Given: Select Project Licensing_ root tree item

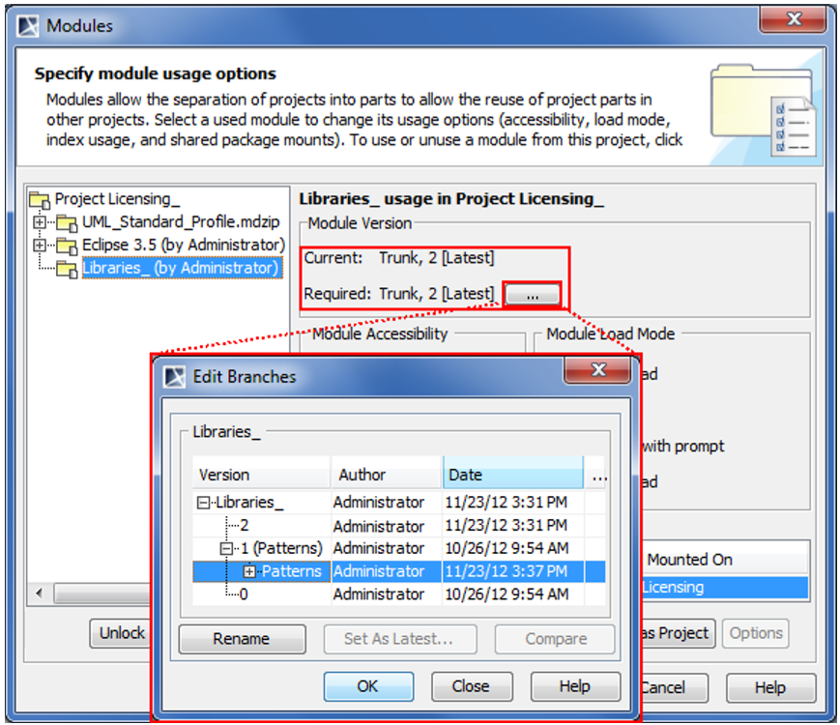Looking at the screenshot, I should pos(117,199).
